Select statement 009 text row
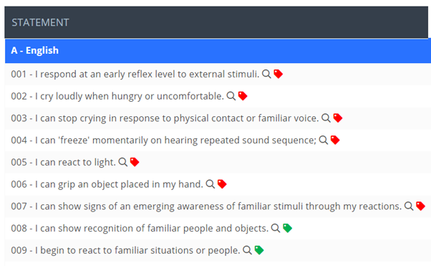 click(218, 250)
